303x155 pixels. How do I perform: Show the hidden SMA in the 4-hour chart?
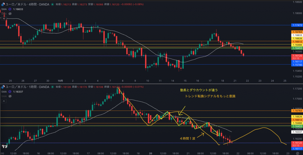click(10, 14)
